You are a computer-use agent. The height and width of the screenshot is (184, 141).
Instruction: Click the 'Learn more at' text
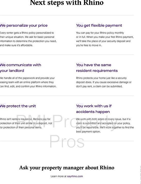point(59,176)
